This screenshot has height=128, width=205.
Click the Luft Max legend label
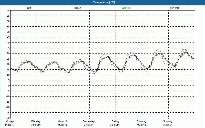click(175, 8)
